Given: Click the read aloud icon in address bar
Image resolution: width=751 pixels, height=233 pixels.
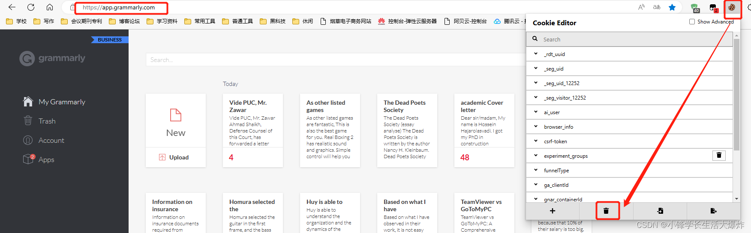Looking at the screenshot, I should [x=641, y=7].
